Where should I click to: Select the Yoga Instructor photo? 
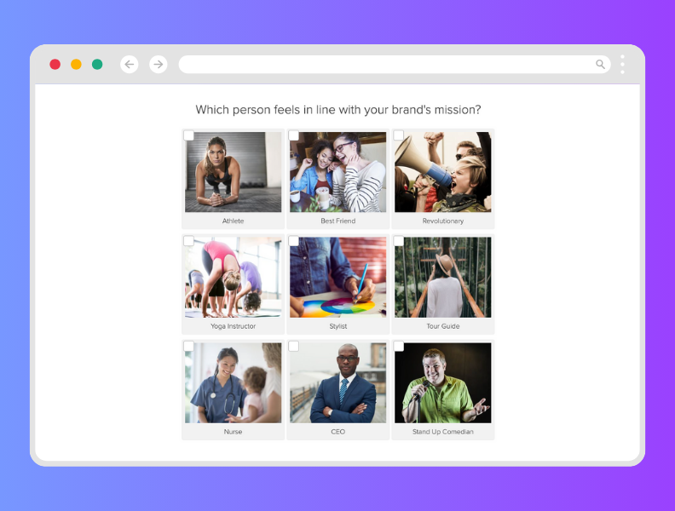click(x=234, y=278)
